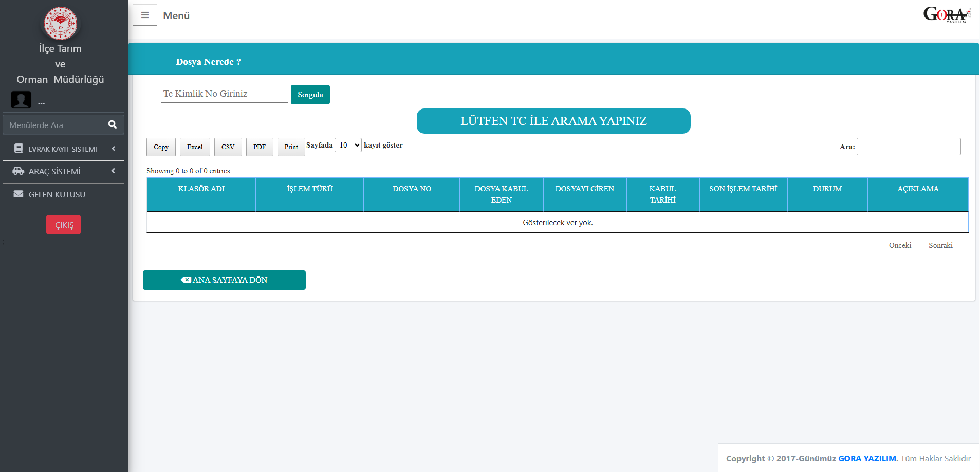The image size is (980, 472).
Task: Click the hamburger menu toggle icon
Action: tap(145, 15)
